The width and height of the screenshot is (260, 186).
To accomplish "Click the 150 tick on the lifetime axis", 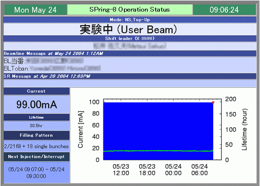I will [x=231, y=114].
